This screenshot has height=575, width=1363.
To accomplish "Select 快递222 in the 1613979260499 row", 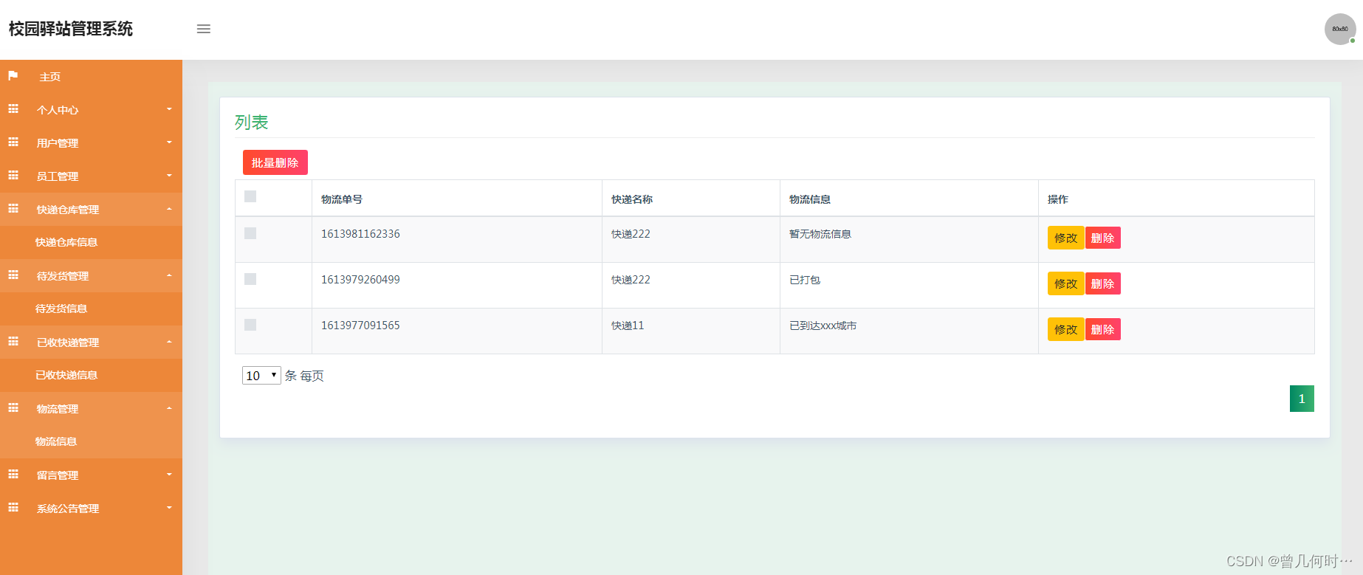I will (x=631, y=280).
